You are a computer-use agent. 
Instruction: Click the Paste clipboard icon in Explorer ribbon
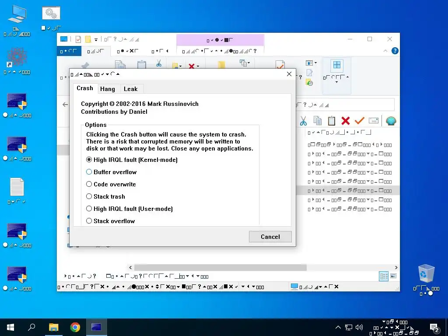(x=142, y=65)
